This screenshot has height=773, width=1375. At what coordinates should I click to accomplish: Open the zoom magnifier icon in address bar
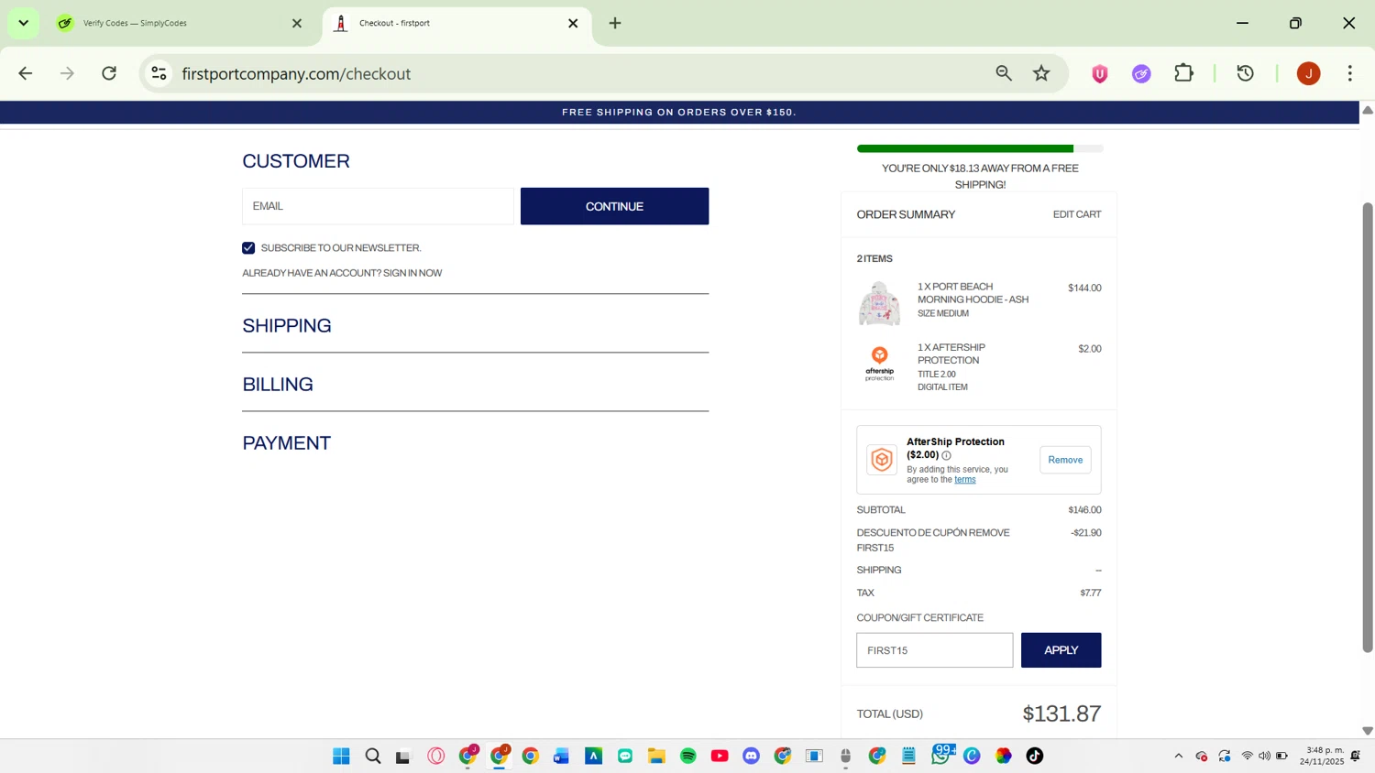pyautogui.click(x=1004, y=73)
